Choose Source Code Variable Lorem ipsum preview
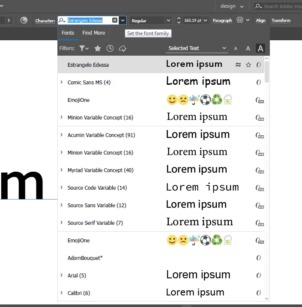This screenshot has width=302, height=307. (x=203, y=187)
